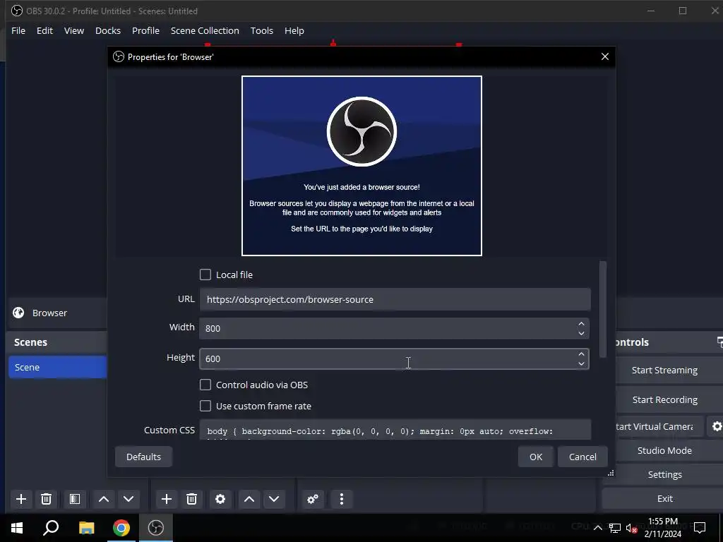Select the Scene item in Scenes list
The image size is (723, 542).
coord(58,367)
